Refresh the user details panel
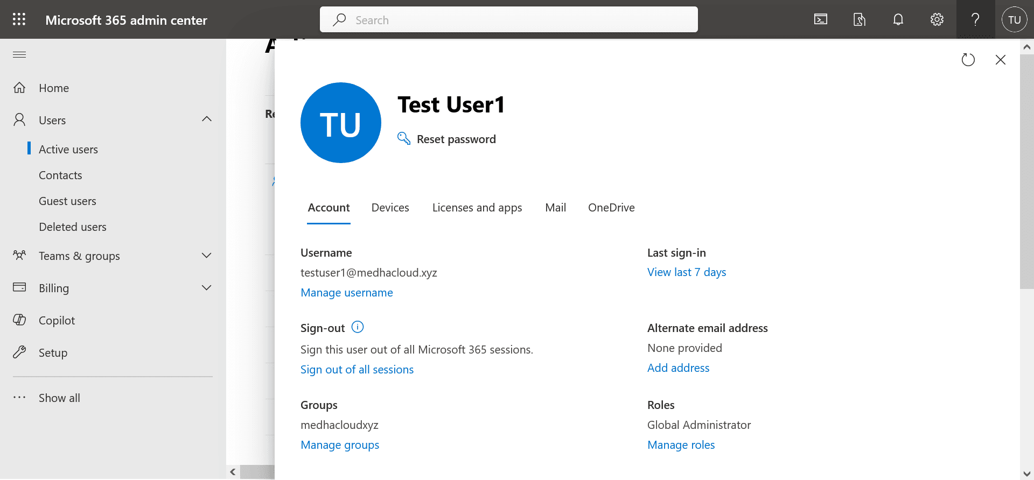Viewport: 1034px width, 480px height. [968, 60]
